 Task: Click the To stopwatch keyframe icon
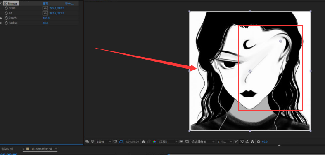pyautogui.click(x=6, y=13)
